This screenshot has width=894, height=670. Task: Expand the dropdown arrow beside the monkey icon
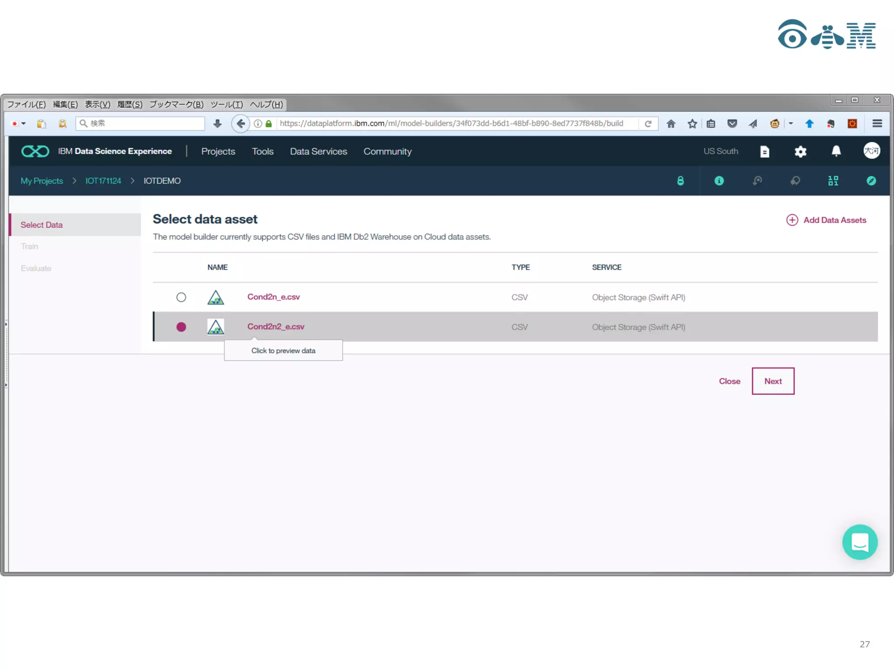click(x=791, y=124)
